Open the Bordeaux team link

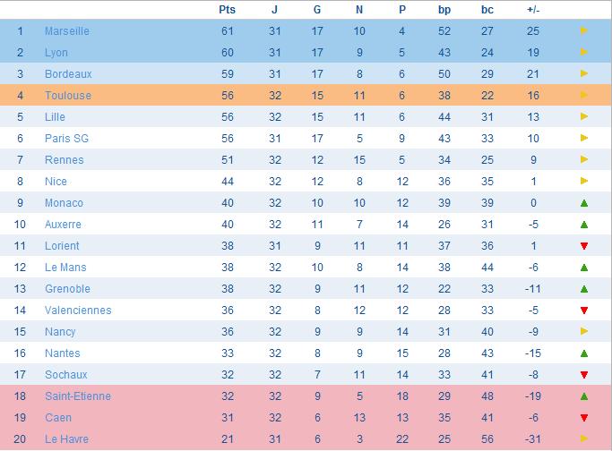click(68, 74)
